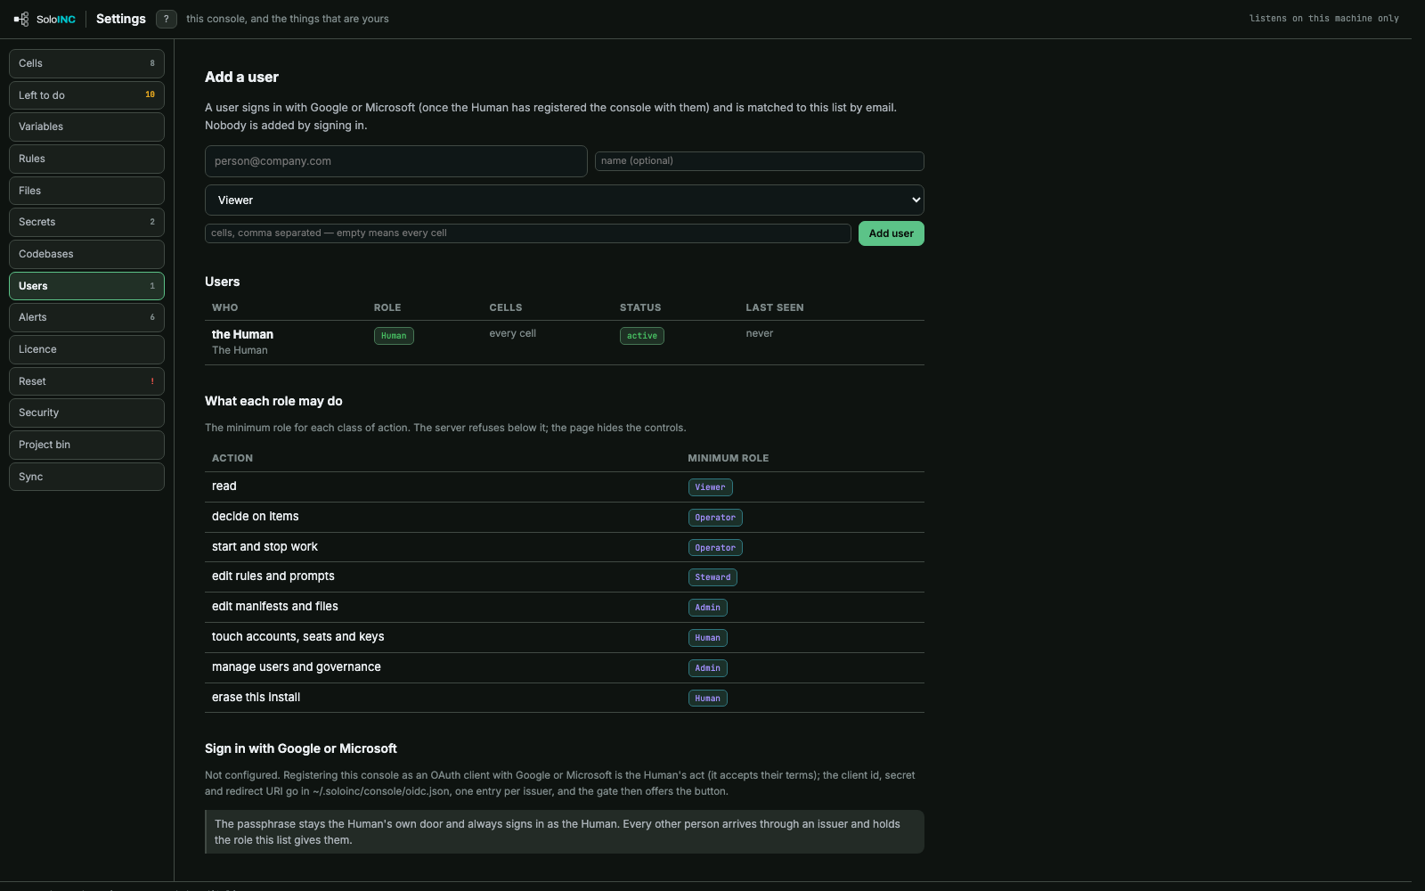Viewport: 1425px width, 891px height.
Task: Click the Add user button
Action: tap(892, 233)
